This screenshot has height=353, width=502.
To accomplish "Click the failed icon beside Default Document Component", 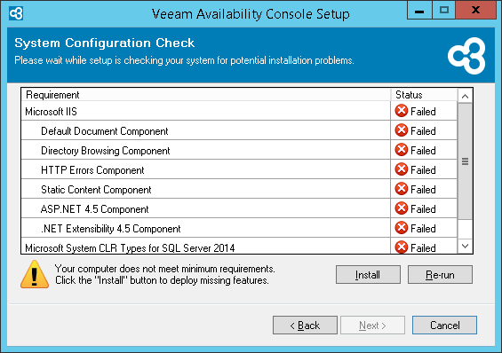I will (401, 130).
